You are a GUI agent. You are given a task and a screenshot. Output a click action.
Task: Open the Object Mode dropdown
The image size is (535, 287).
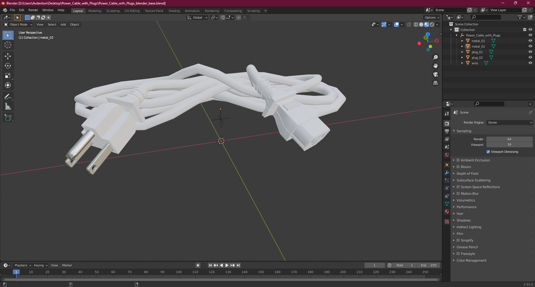[18, 24]
